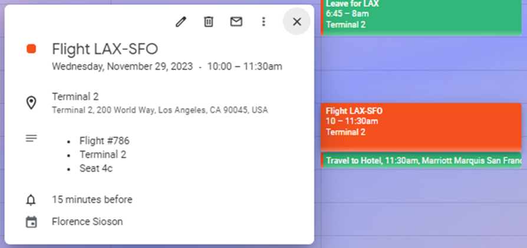Click the orange event color square

[x=31, y=49]
